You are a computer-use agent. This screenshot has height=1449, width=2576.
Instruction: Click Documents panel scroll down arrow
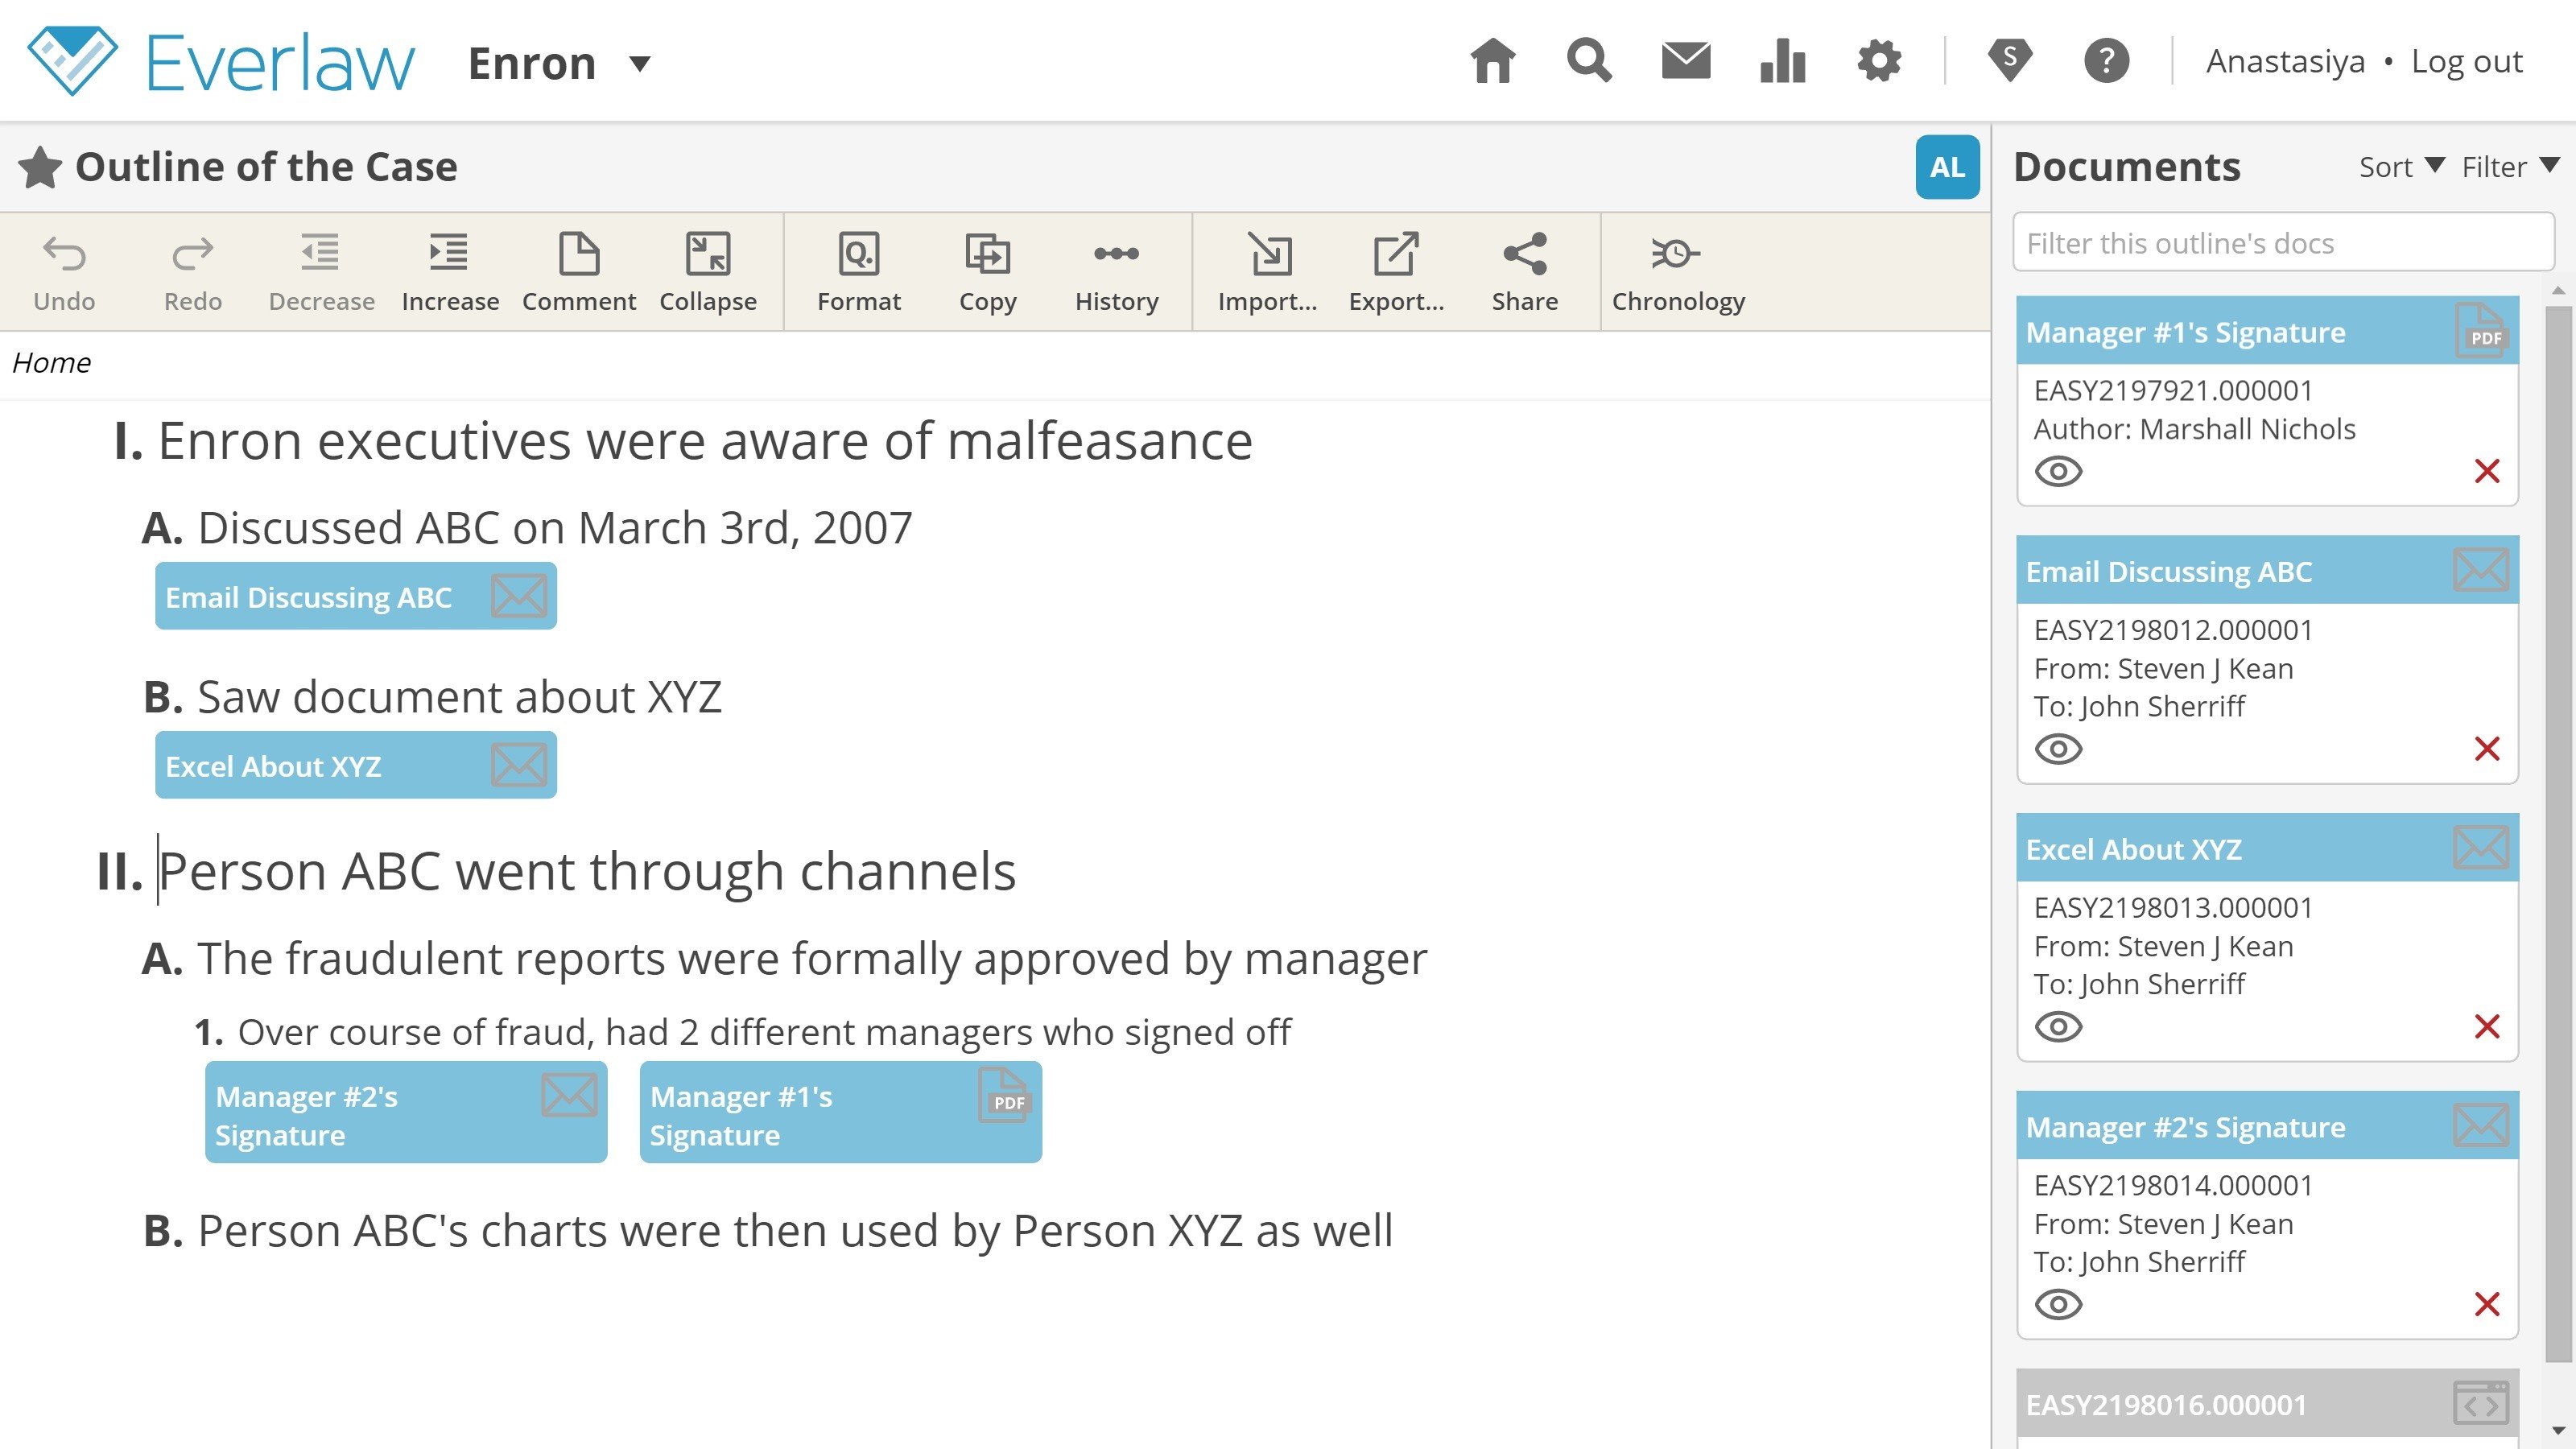point(2559,1432)
